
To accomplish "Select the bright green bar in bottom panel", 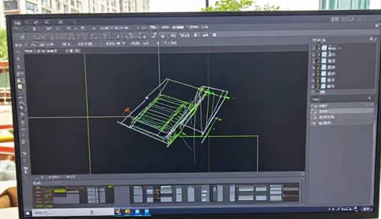I will pos(60,191).
